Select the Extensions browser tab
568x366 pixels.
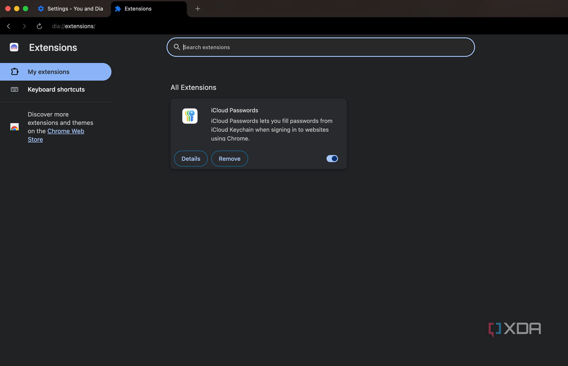pyautogui.click(x=149, y=9)
